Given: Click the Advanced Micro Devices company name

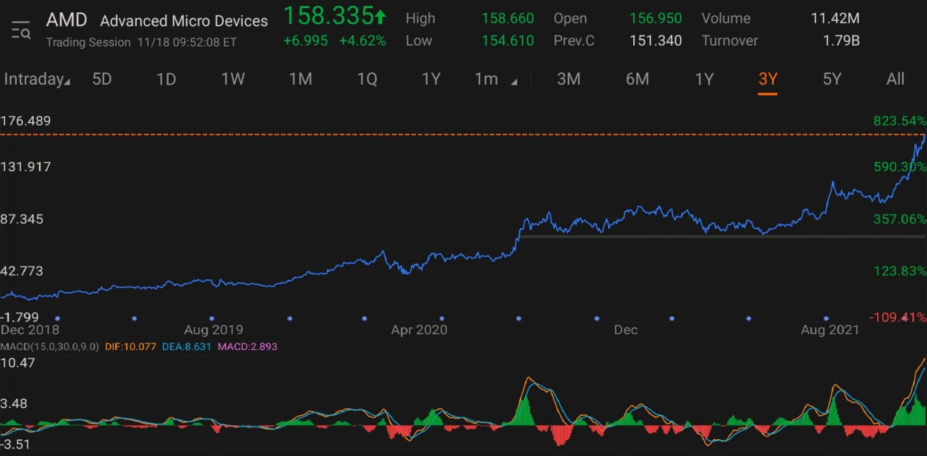Looking at the screenshot, I should click(x=184, y=21).
